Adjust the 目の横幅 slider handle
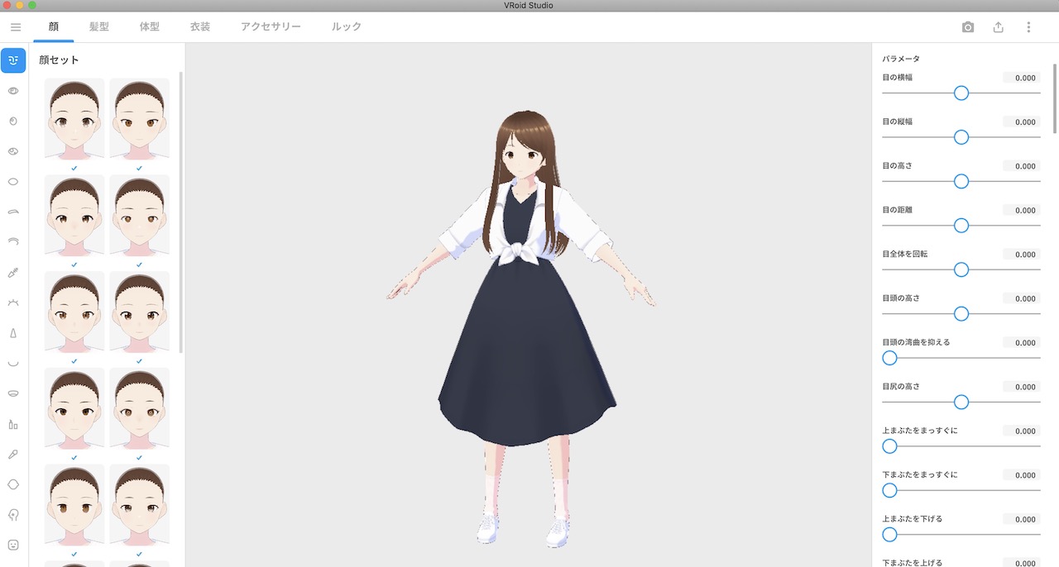This screenshot has height=567, width=1059. click(x=961, y=93)
